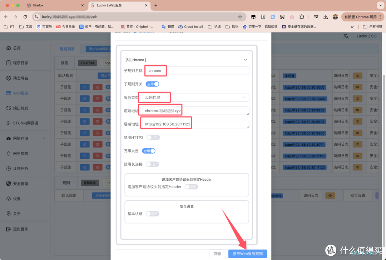Open the 服务类型 dropdown showing 反向代理
Screen dimensions: 386x260
(x=196, y=97)
